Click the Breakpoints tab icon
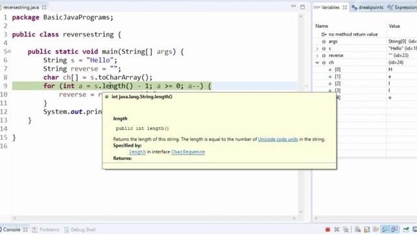This screenshot has width=417, height=234. click(x=354, y=7)
